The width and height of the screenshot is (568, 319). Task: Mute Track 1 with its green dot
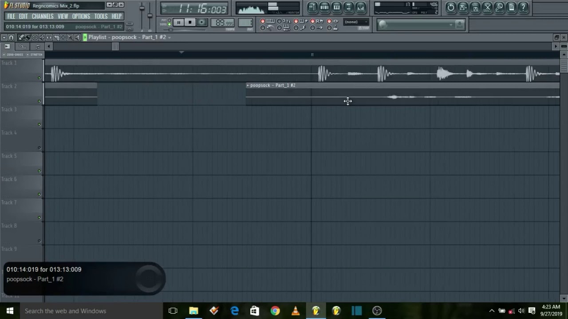pos(39,78)
